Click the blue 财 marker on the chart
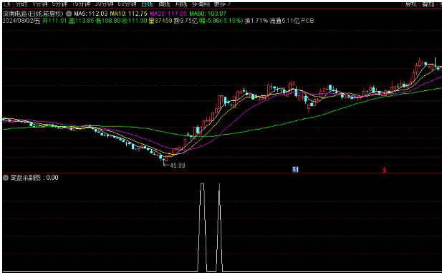442x273 pixels. tap(295, 170)
